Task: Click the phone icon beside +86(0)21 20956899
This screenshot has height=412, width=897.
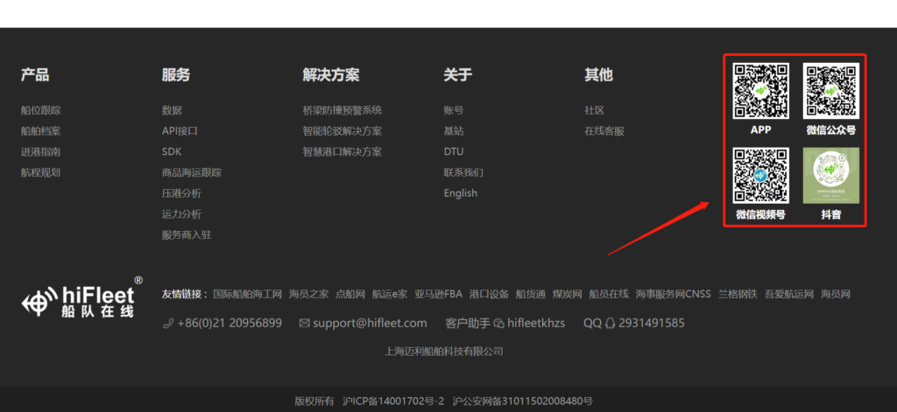Action: coord(168,324)
